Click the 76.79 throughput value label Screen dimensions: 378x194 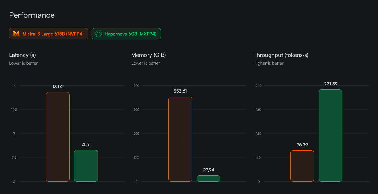click(x=302, y=145)
